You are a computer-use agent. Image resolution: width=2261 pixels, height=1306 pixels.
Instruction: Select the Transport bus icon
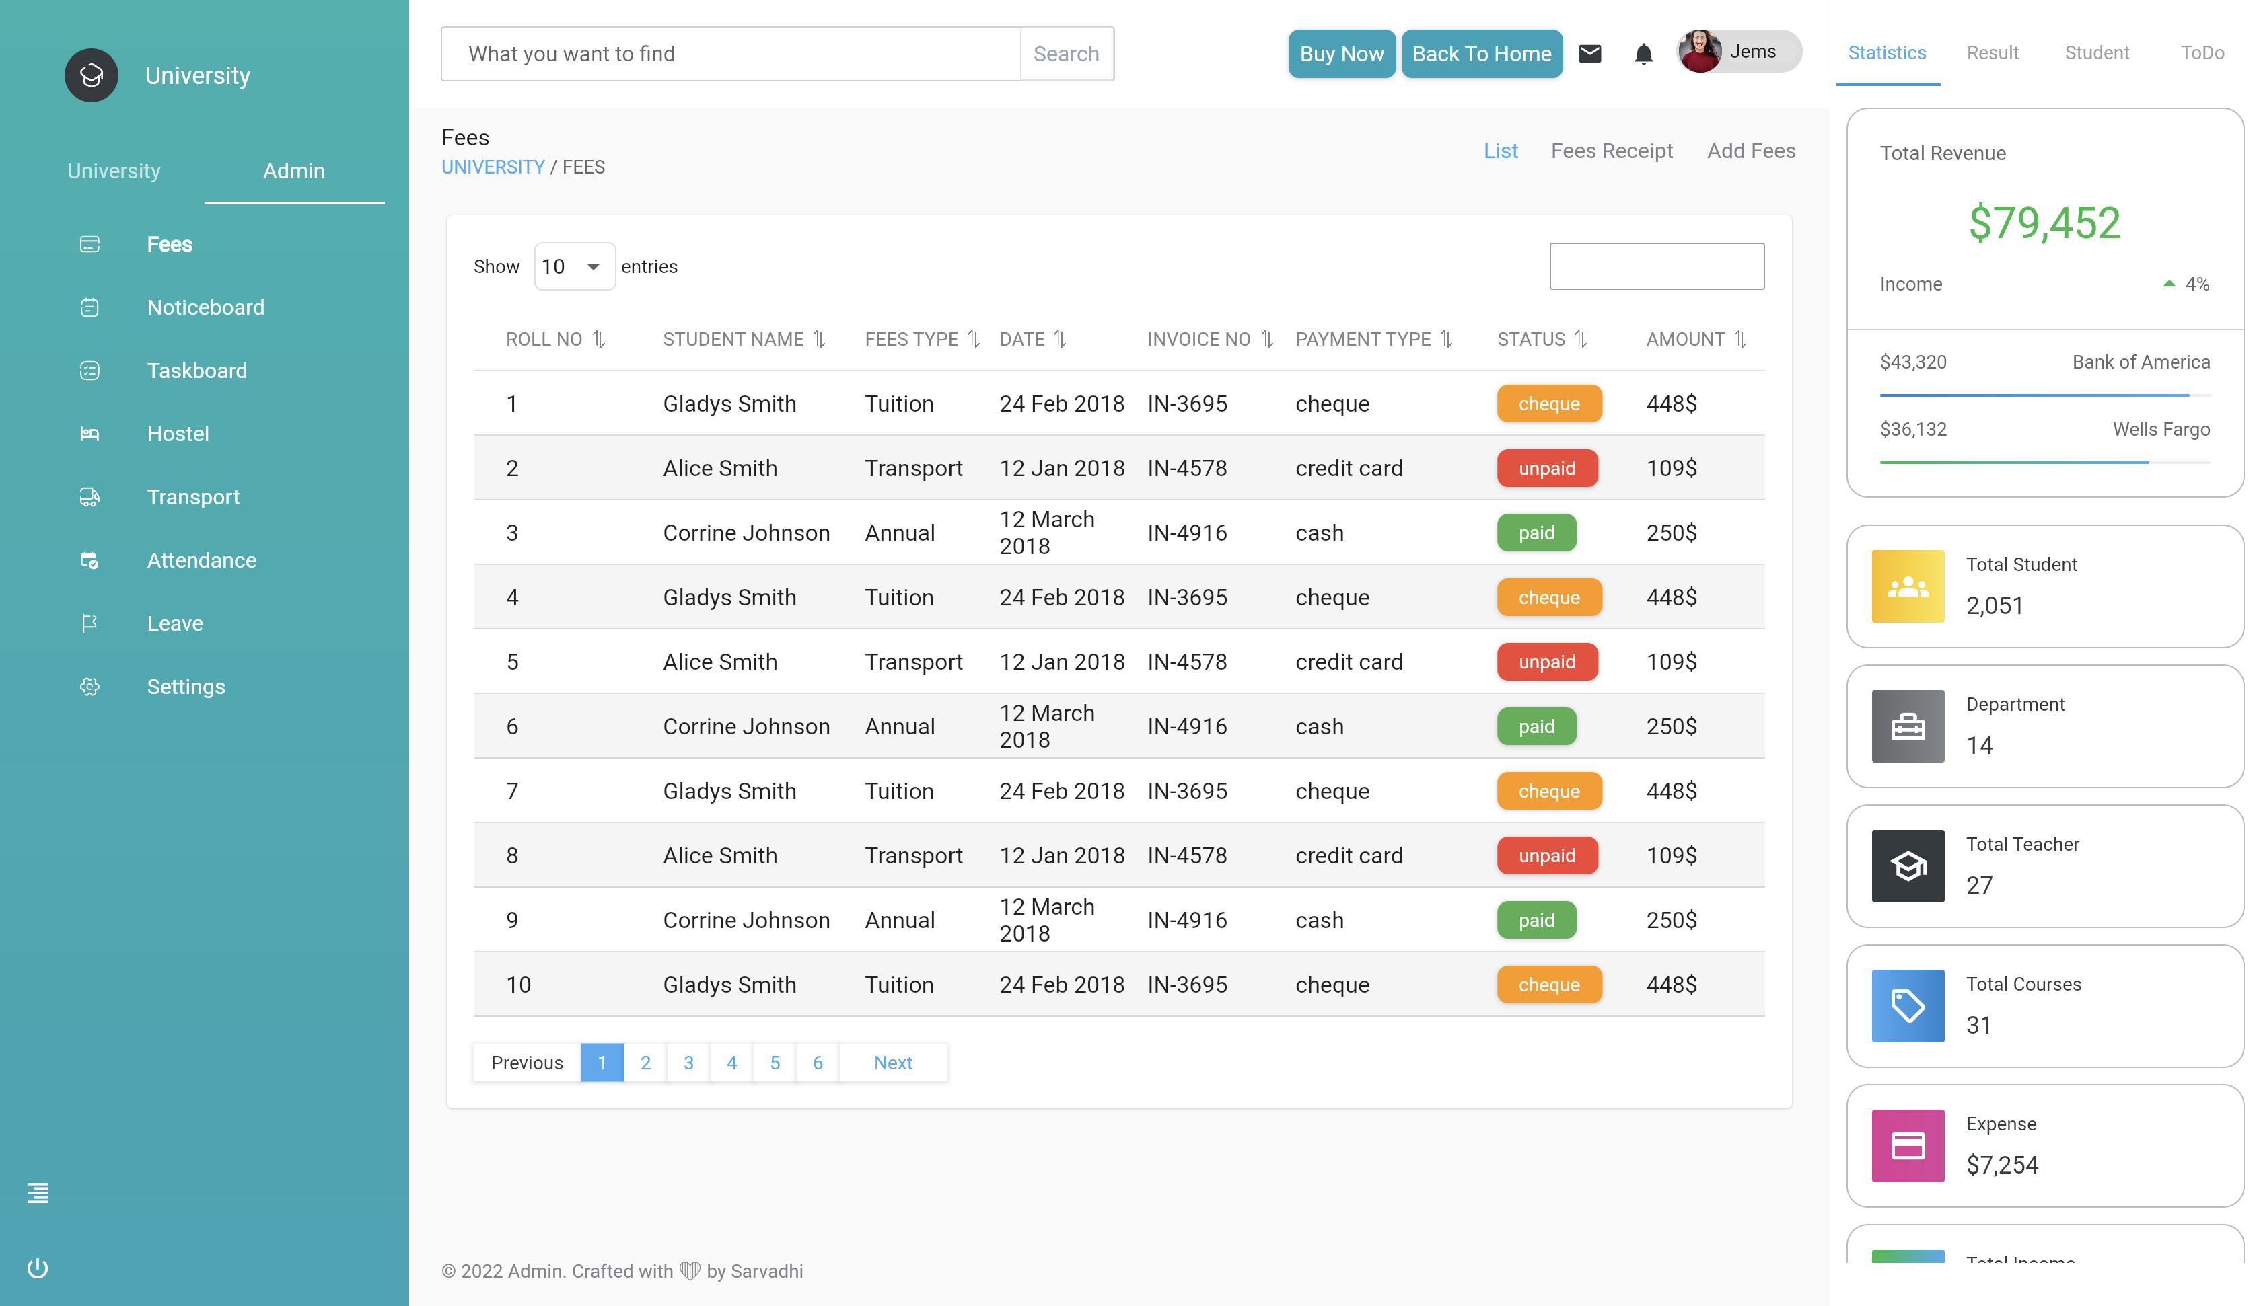[89, 497]
